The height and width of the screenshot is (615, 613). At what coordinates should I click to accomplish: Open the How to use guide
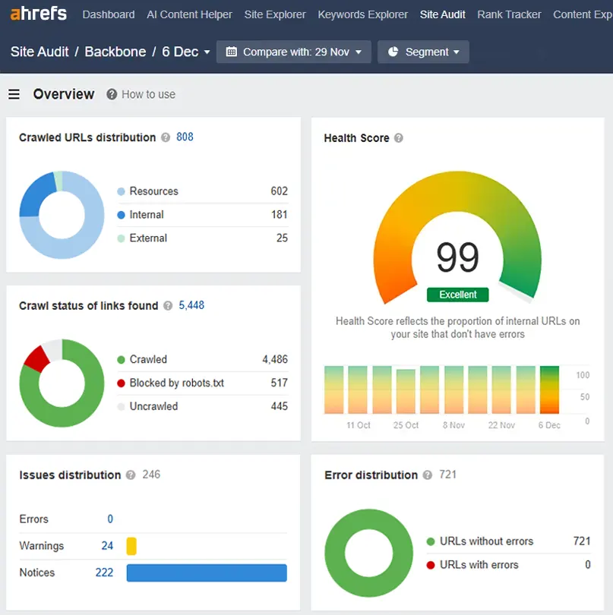coord(148,94)
